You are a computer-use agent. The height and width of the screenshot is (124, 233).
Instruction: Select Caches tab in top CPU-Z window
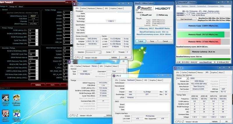[84, 8]
